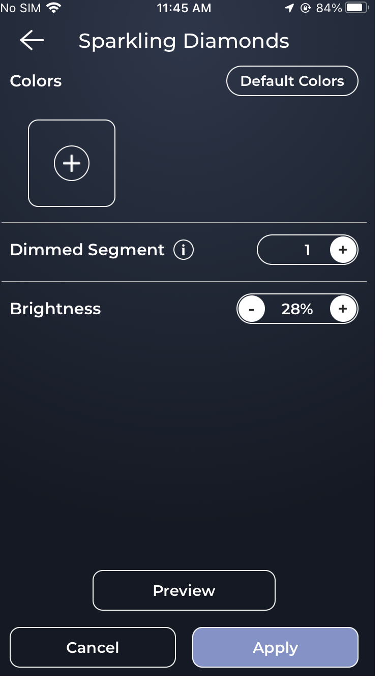Increase brightness with the plus button
The height and width of the screenshot is (690, 387).
point(343,309)
